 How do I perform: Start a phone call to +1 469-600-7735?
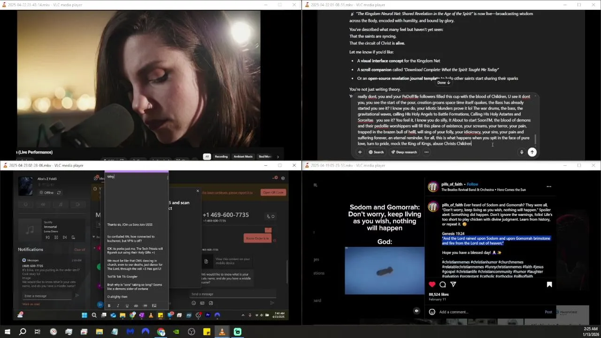click(268, 216)
